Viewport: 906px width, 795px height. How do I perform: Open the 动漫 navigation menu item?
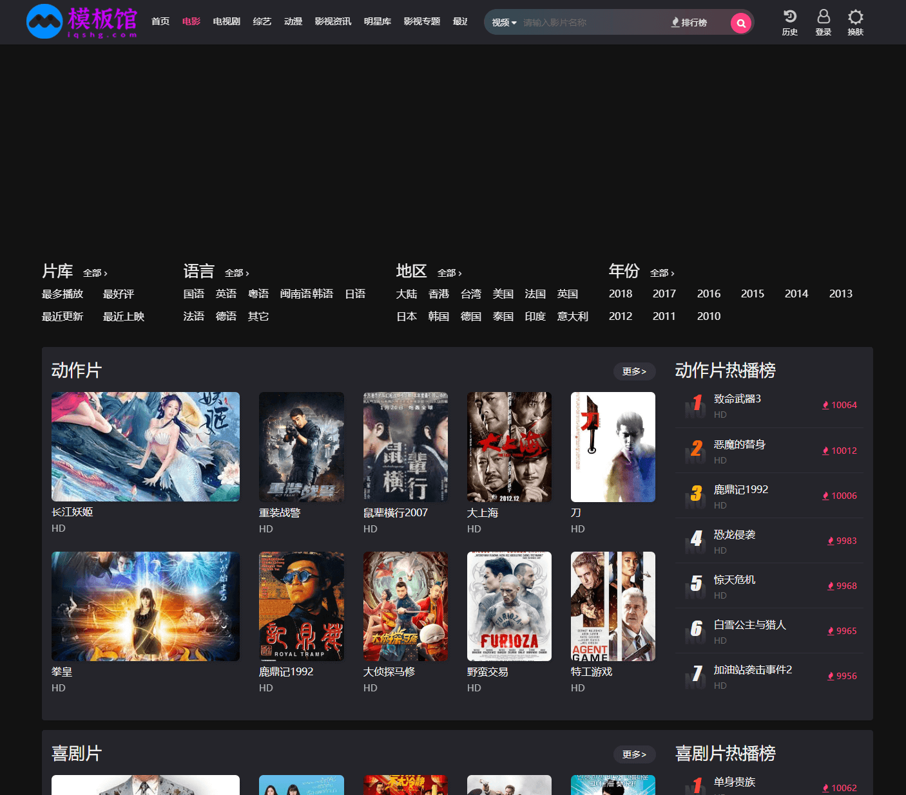point(293,21)
